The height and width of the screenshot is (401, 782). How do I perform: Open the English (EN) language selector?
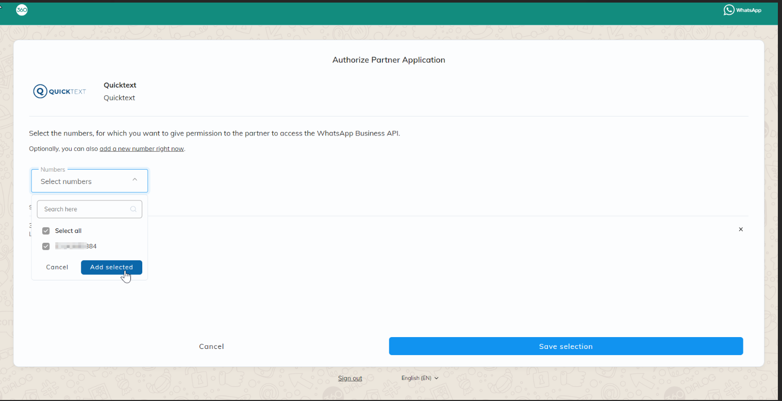click(420, 378)
